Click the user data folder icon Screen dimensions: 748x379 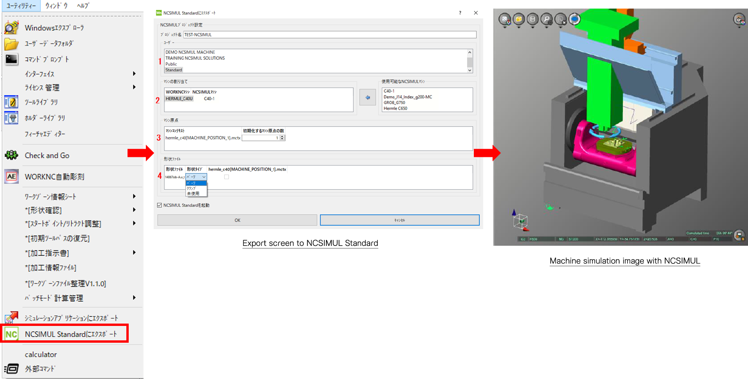11,44
